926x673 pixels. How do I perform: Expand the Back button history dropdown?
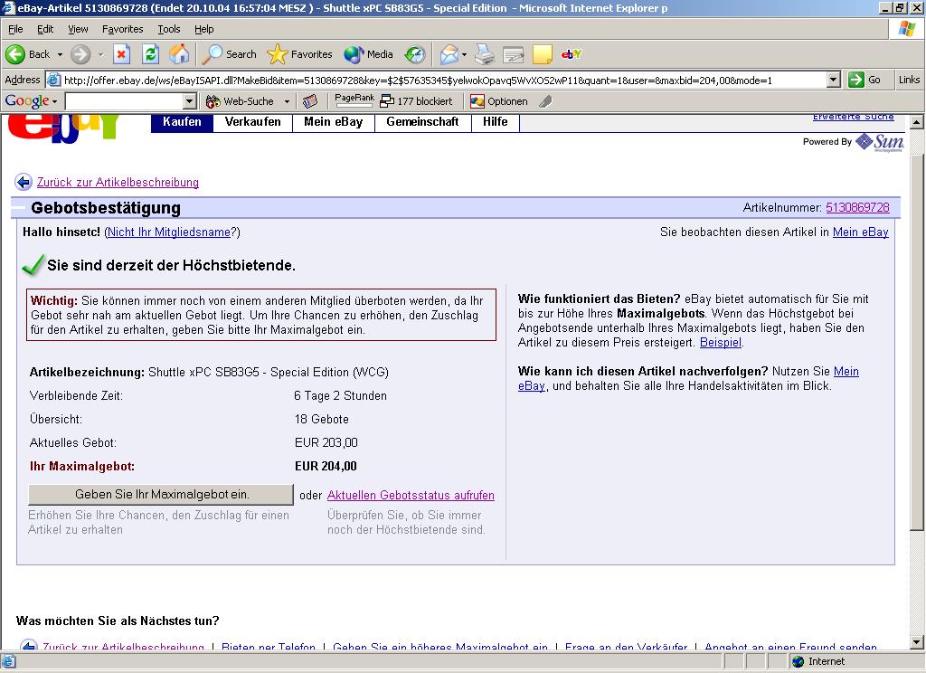pyautogui.click(x=60, y=54)
